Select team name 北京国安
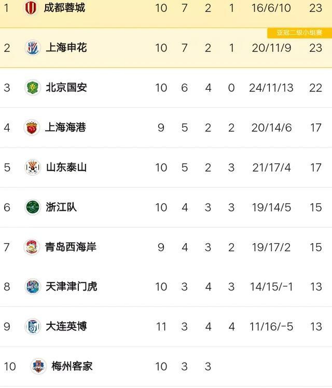Viewport: 332px width, 388px height. click(66, 88)
